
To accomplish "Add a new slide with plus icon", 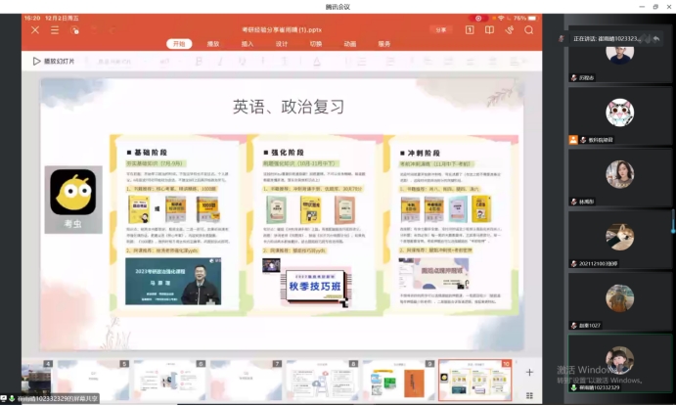I will pos(529,373).
